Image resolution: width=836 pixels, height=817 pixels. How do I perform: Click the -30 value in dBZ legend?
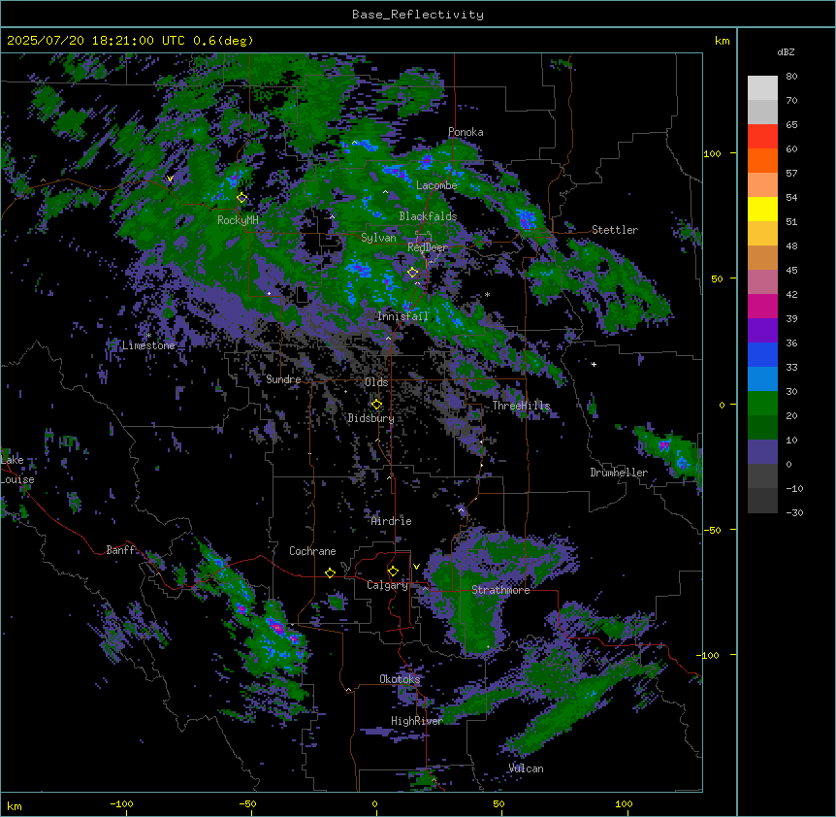[x=795, y=512]
